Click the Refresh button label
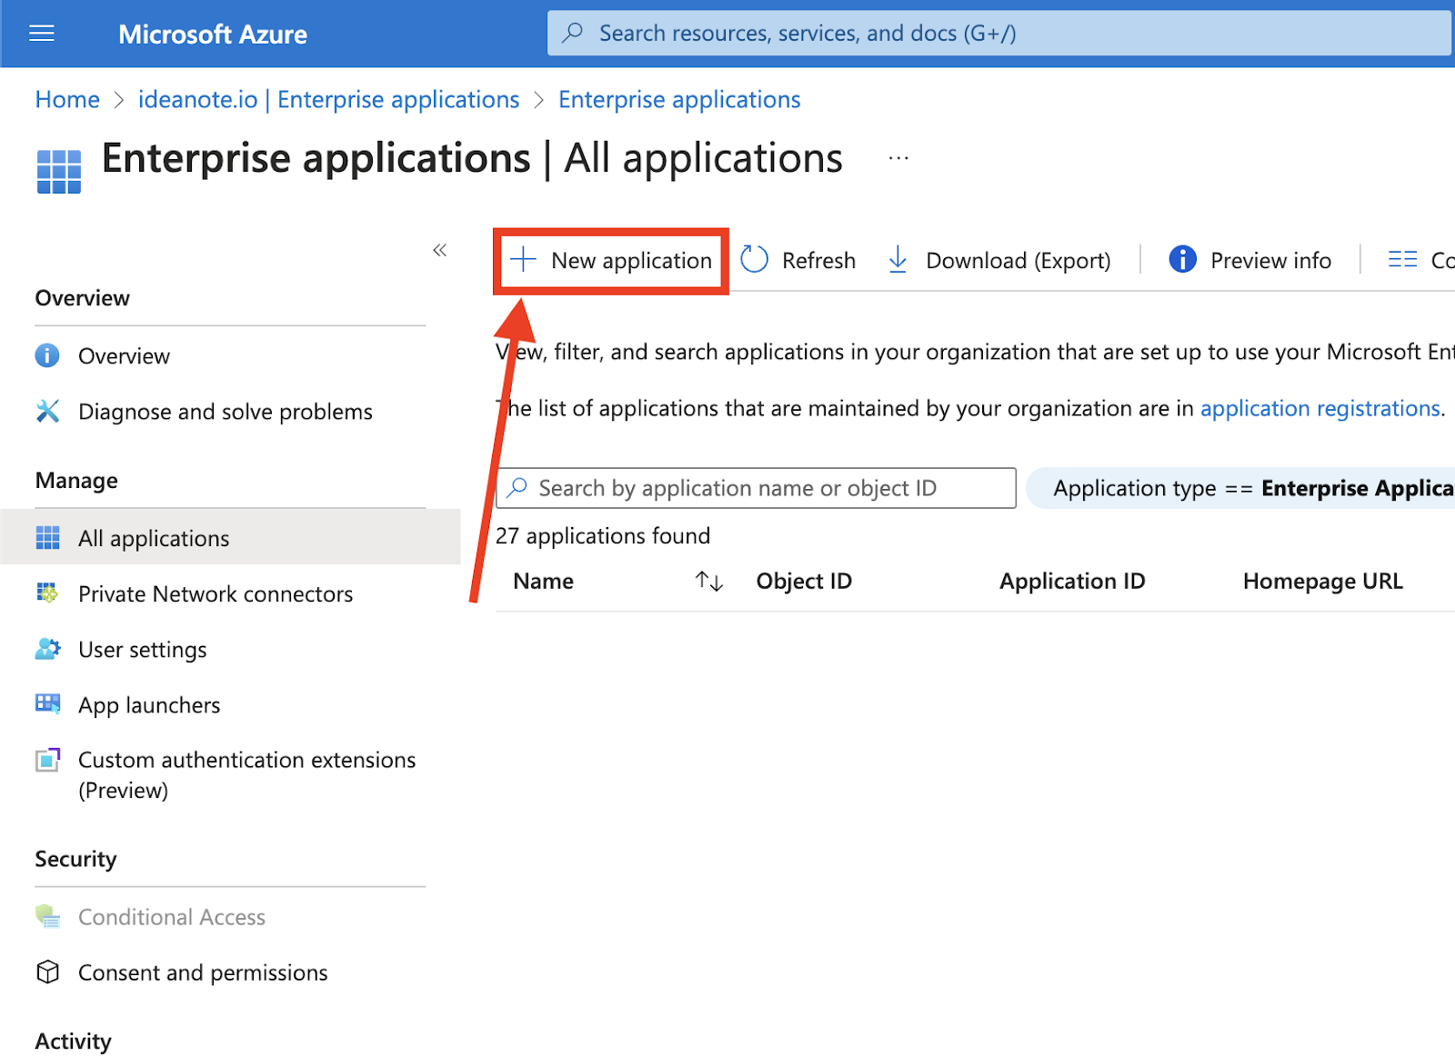Image resolution: width=1455 pixels, height=1056 pixels. (x=818, y=261)
